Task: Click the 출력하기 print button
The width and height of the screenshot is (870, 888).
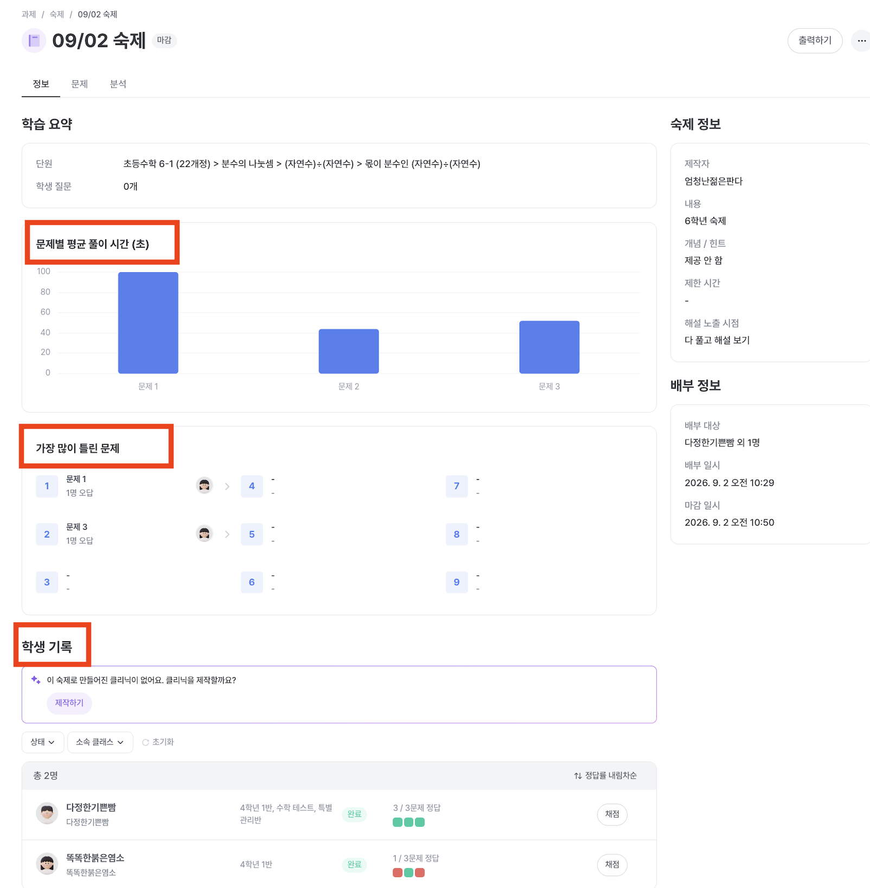Action: [x=815, y=41]
